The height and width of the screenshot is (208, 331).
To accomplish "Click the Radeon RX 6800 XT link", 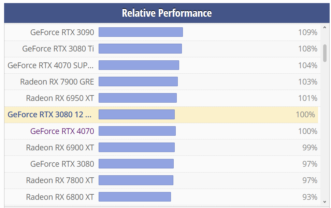I will pyautogui.click(x=60, y=197).
